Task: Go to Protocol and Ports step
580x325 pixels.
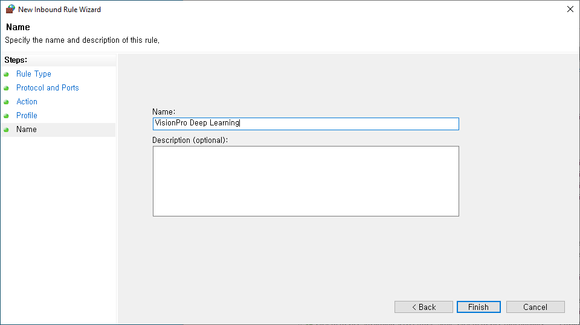Action: (x=48, y=88)
